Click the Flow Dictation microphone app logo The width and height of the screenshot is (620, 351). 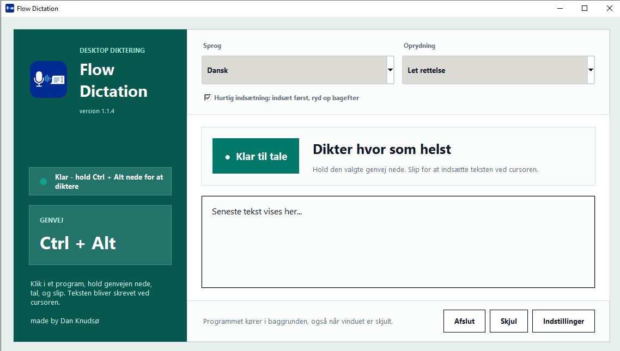pos(48,79)
